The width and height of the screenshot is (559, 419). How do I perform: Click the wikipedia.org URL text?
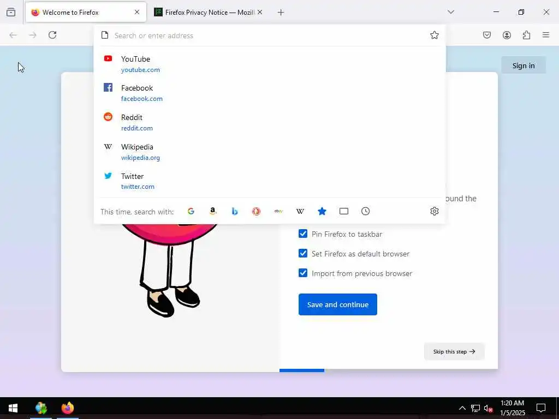click(x=140, y=158)
